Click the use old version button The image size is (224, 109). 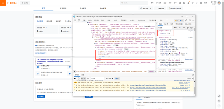point(160,8)
